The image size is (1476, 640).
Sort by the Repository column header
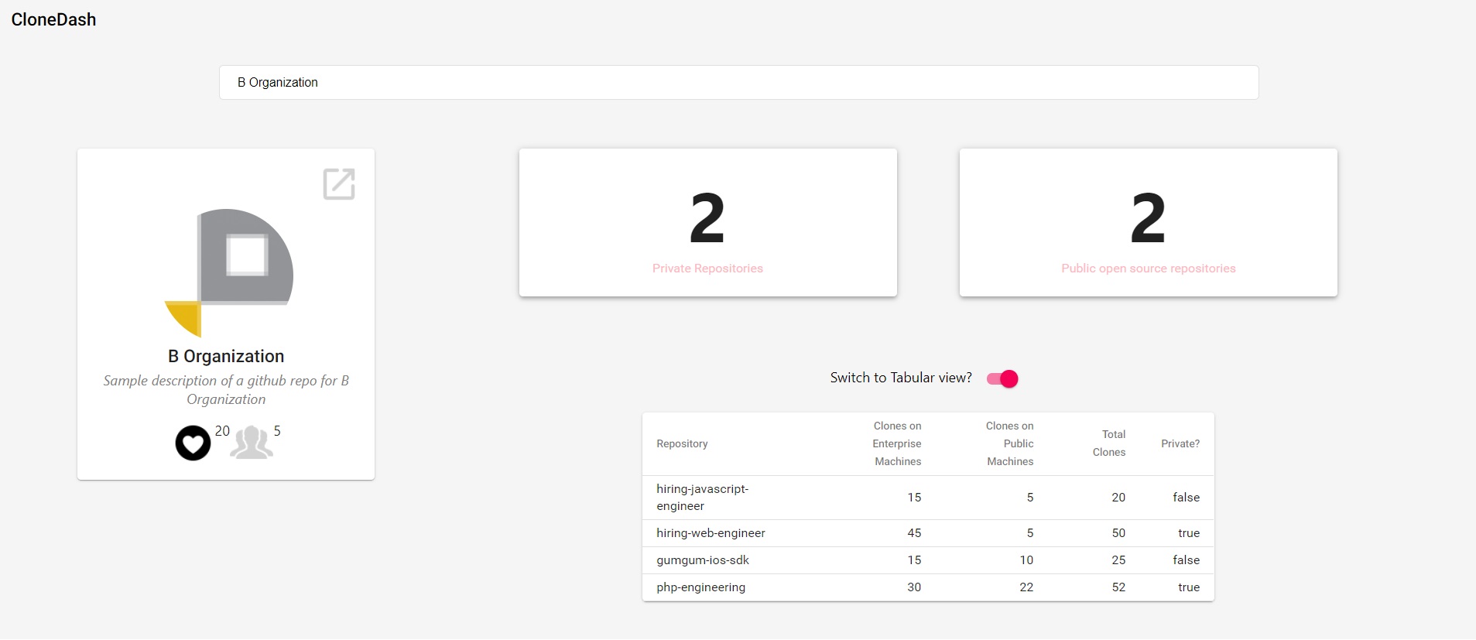[682, 443]
